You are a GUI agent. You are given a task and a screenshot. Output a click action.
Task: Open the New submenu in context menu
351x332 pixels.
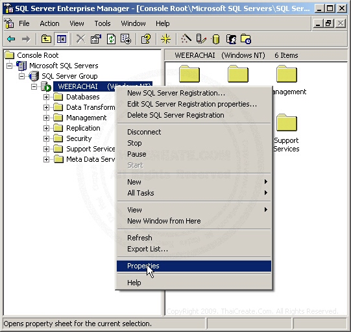[194, 182]
